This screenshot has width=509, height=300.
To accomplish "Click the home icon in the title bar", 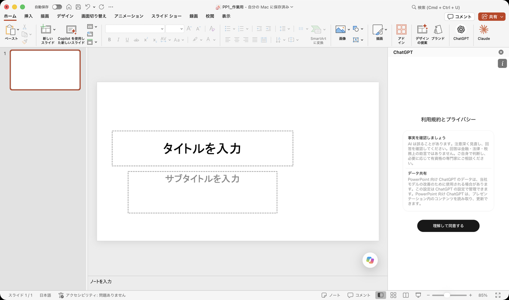I will pos(69,7).
